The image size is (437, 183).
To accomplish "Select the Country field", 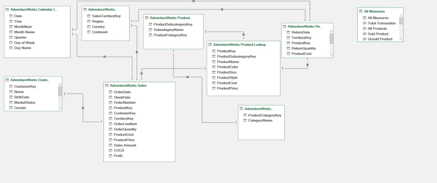I will 98,27.
